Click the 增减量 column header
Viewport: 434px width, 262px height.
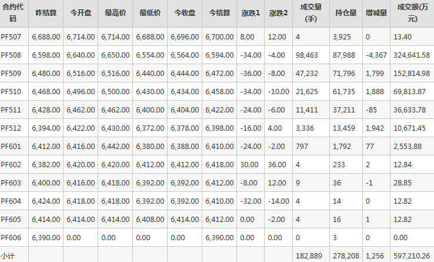pos(376,13)
